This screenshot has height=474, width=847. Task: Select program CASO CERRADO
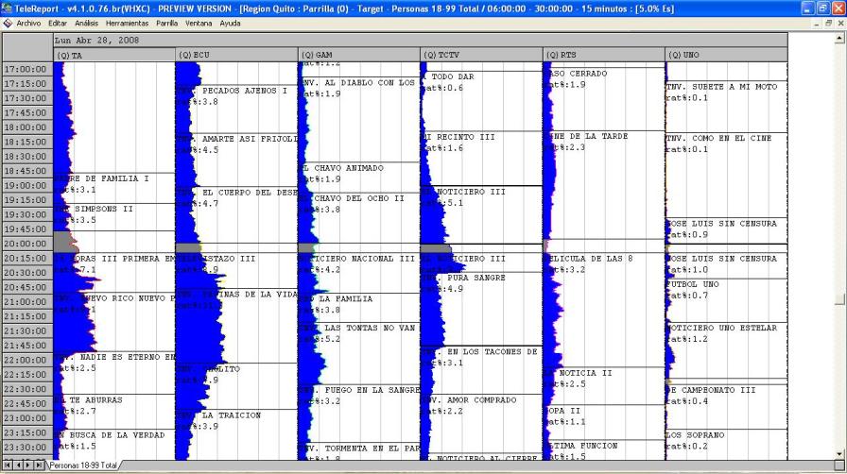pyautogui.click(x=577, y=74)
